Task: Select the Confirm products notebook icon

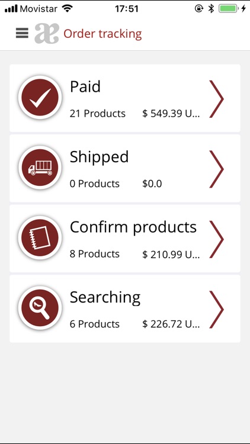Action: (40, 238)
